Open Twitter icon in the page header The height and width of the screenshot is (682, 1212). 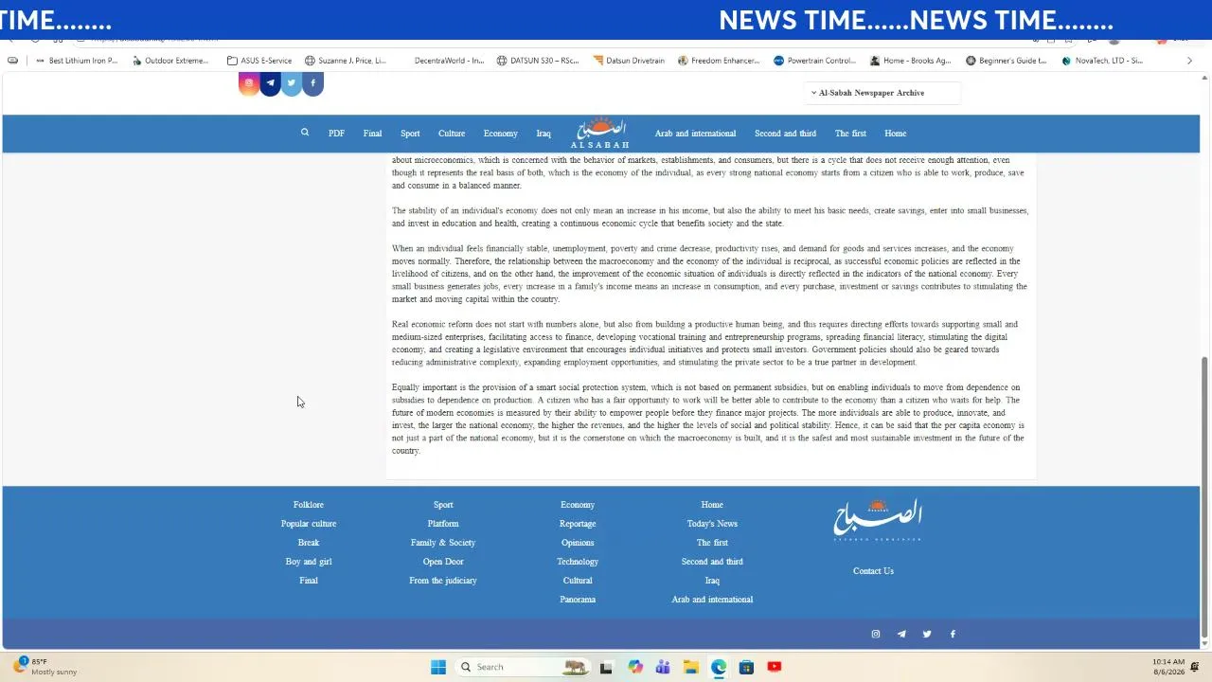click(x=291, y=83)
